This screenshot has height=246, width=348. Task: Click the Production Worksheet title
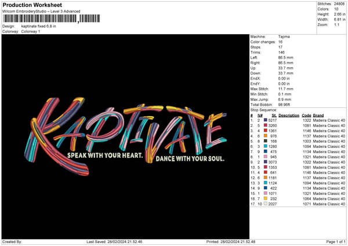point(29,5)
